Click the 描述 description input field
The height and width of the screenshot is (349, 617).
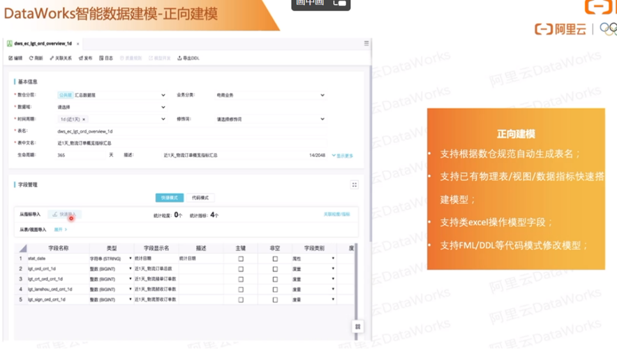(244, 156)
